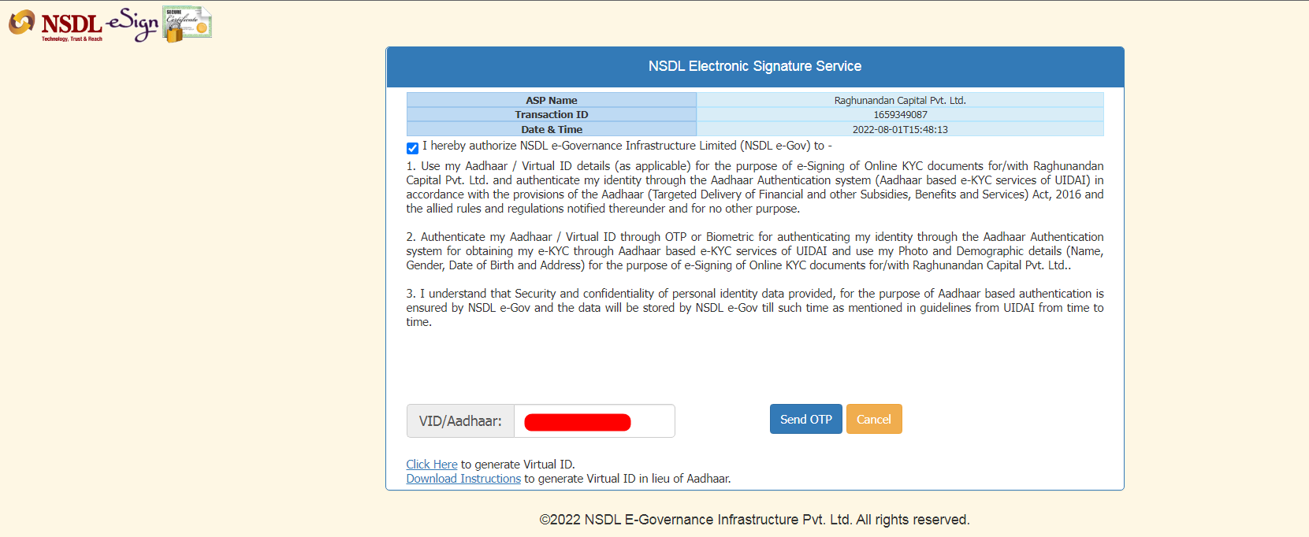
Task: Click the Secure Certificate padlock badge
Action: point(187,24)
